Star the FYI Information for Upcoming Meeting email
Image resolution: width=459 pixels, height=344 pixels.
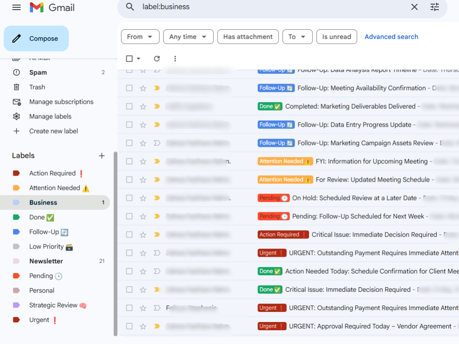[x=143, y=161]
